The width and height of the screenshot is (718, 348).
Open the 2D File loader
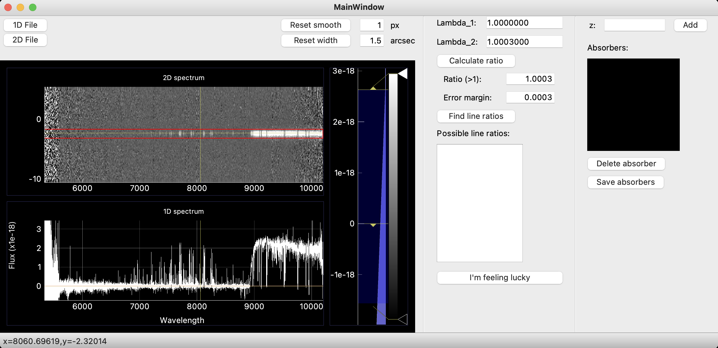pos(25,40)
